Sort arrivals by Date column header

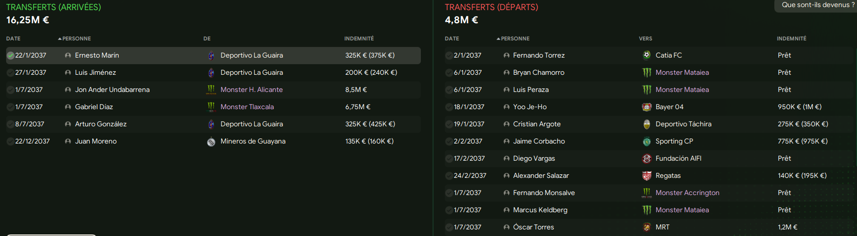click(13, 39)
